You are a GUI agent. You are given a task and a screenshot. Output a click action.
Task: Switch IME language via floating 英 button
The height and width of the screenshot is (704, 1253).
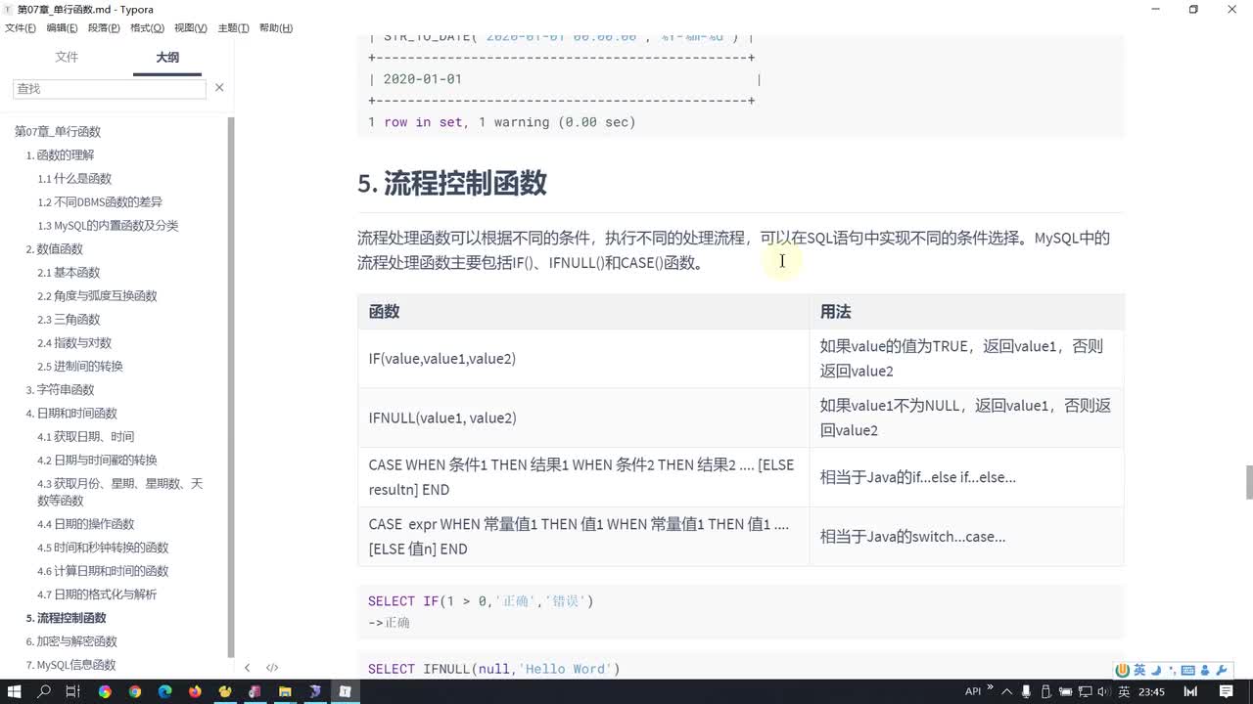pyautogui.click(x=1139, y=670)
